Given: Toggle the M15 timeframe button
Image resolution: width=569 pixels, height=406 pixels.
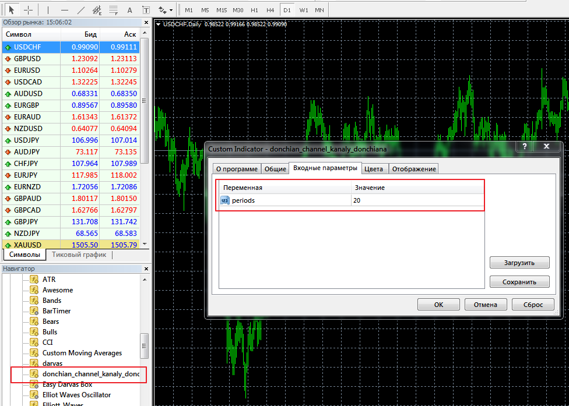Looking at the screenshot, I should click(222, 10).
